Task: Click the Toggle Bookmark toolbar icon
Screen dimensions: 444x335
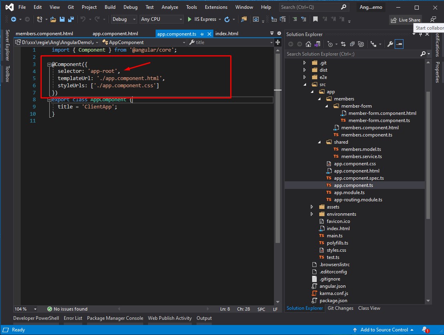Action: click(315, 19)
